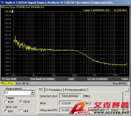Viewport: 131px width, 116px height.
Task: Select the RUN trigger radio button
Action: (x=6, y=102)
